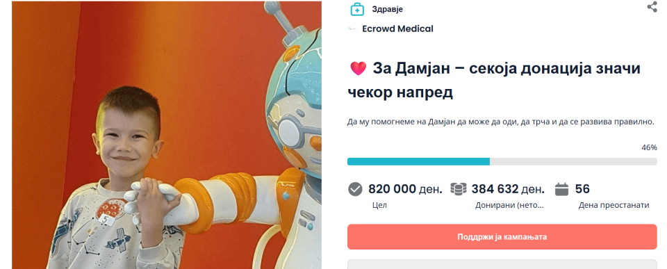Click the goal checkmark circle icon
The image size is (667, 269).
355,189
